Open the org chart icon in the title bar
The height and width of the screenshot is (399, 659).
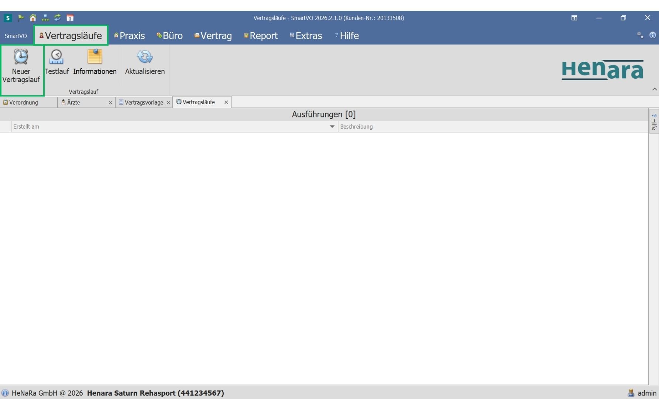click(x=45, y=18)
